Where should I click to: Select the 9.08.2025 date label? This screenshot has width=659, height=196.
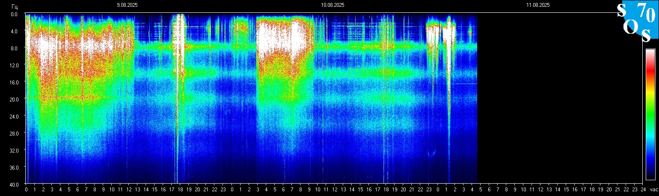click(128, 5)
